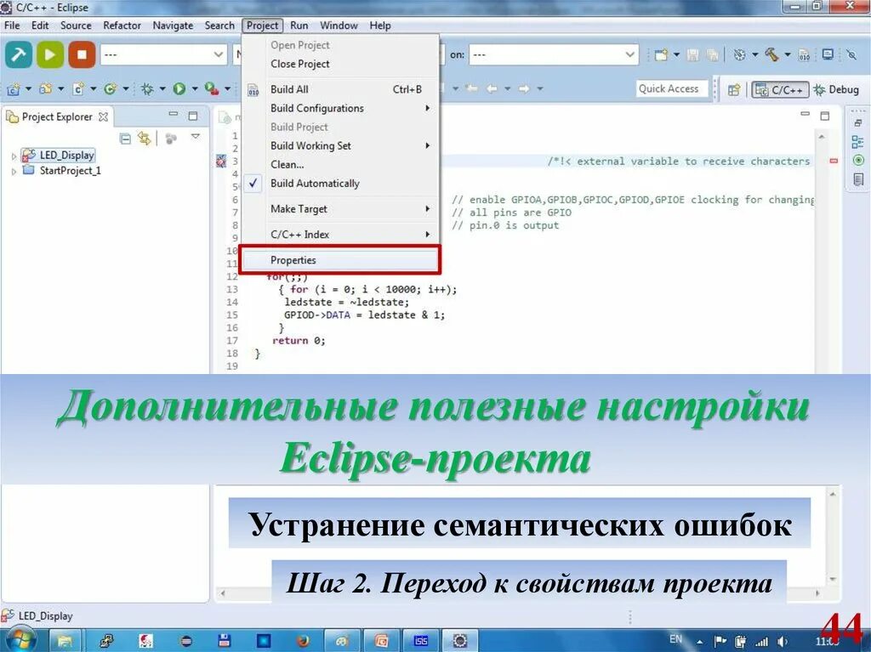Click the Restore icon atop right sidebar
The height and width of the screenshot is (652, 871).
tap(858, 122)
